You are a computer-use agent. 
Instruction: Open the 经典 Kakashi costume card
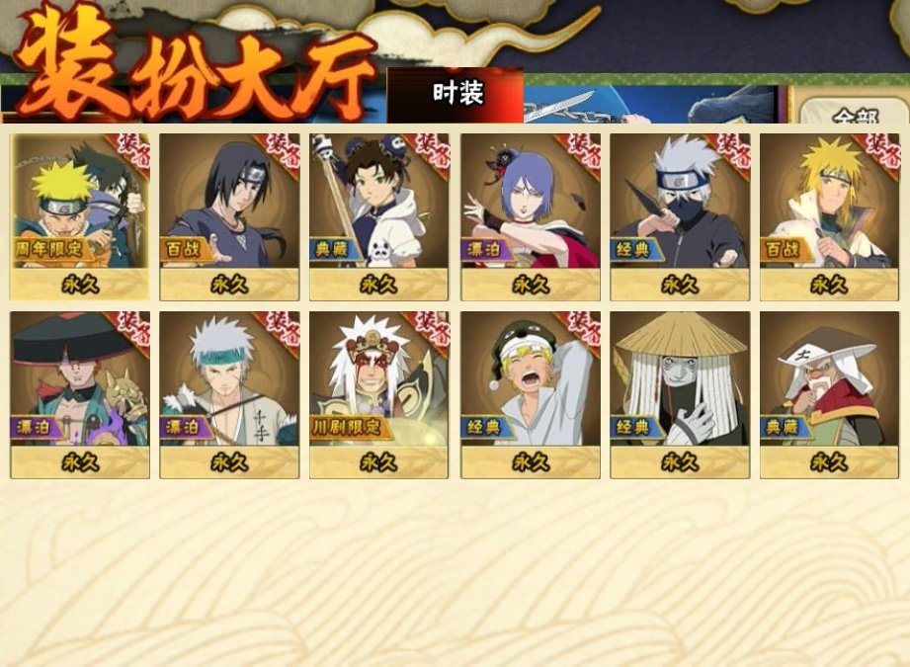(x=680, y=217)
